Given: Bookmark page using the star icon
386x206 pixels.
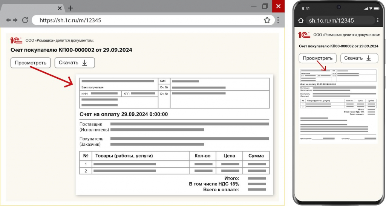Looking at the screenshot, I should point(267,20).
